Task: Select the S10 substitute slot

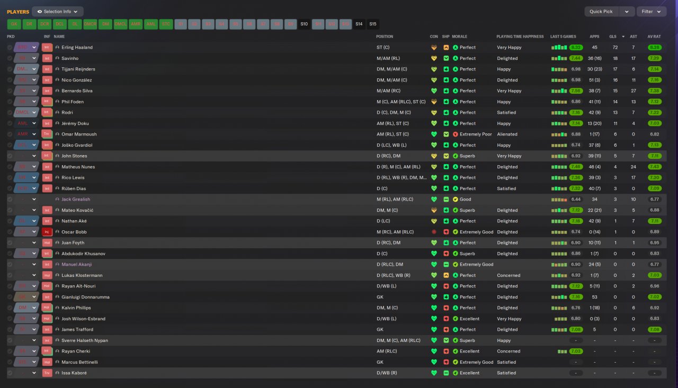Action: coord(304,24)
